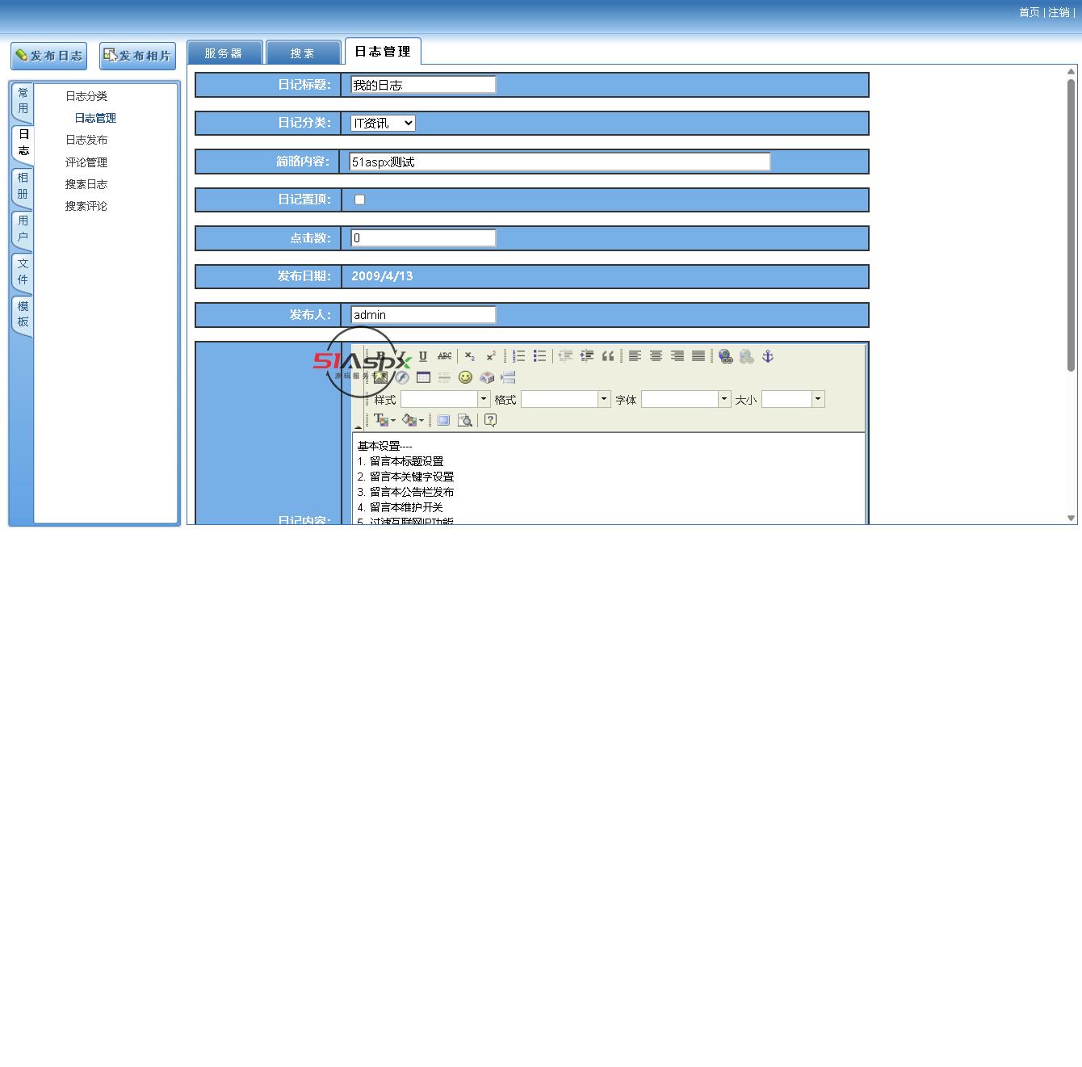Screen dimensions: 1082x1067
Task: Justify the text block
Action: 698,356
